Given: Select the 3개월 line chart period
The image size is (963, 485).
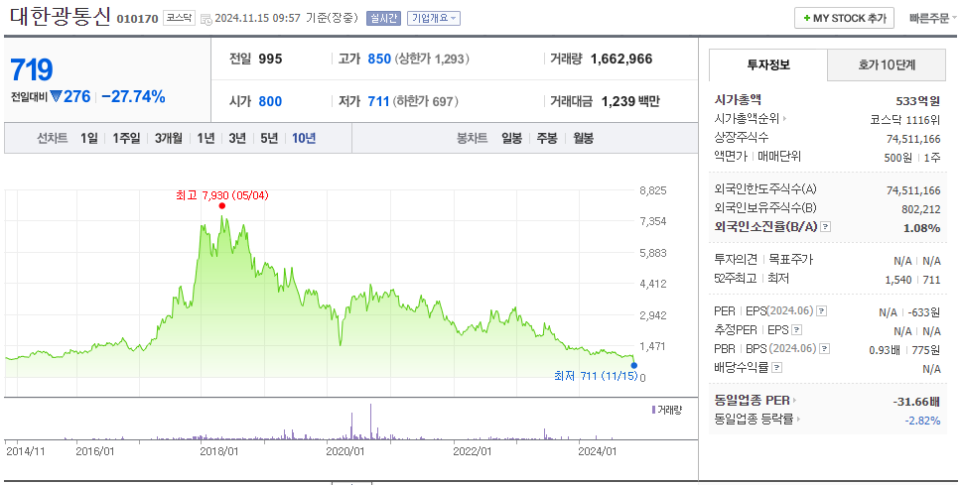Looking at the screenshot, I should 169,138.
